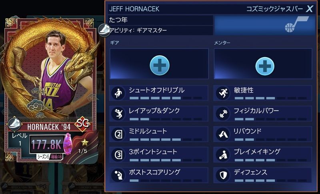Click the star rank 1/5 indicator
The image size is (320, 194).
coord(84,146)
